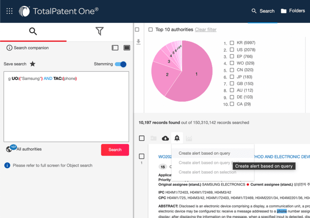Open Search companion info icon
Viewport: 310px width, 218px height.
[9, 48]
